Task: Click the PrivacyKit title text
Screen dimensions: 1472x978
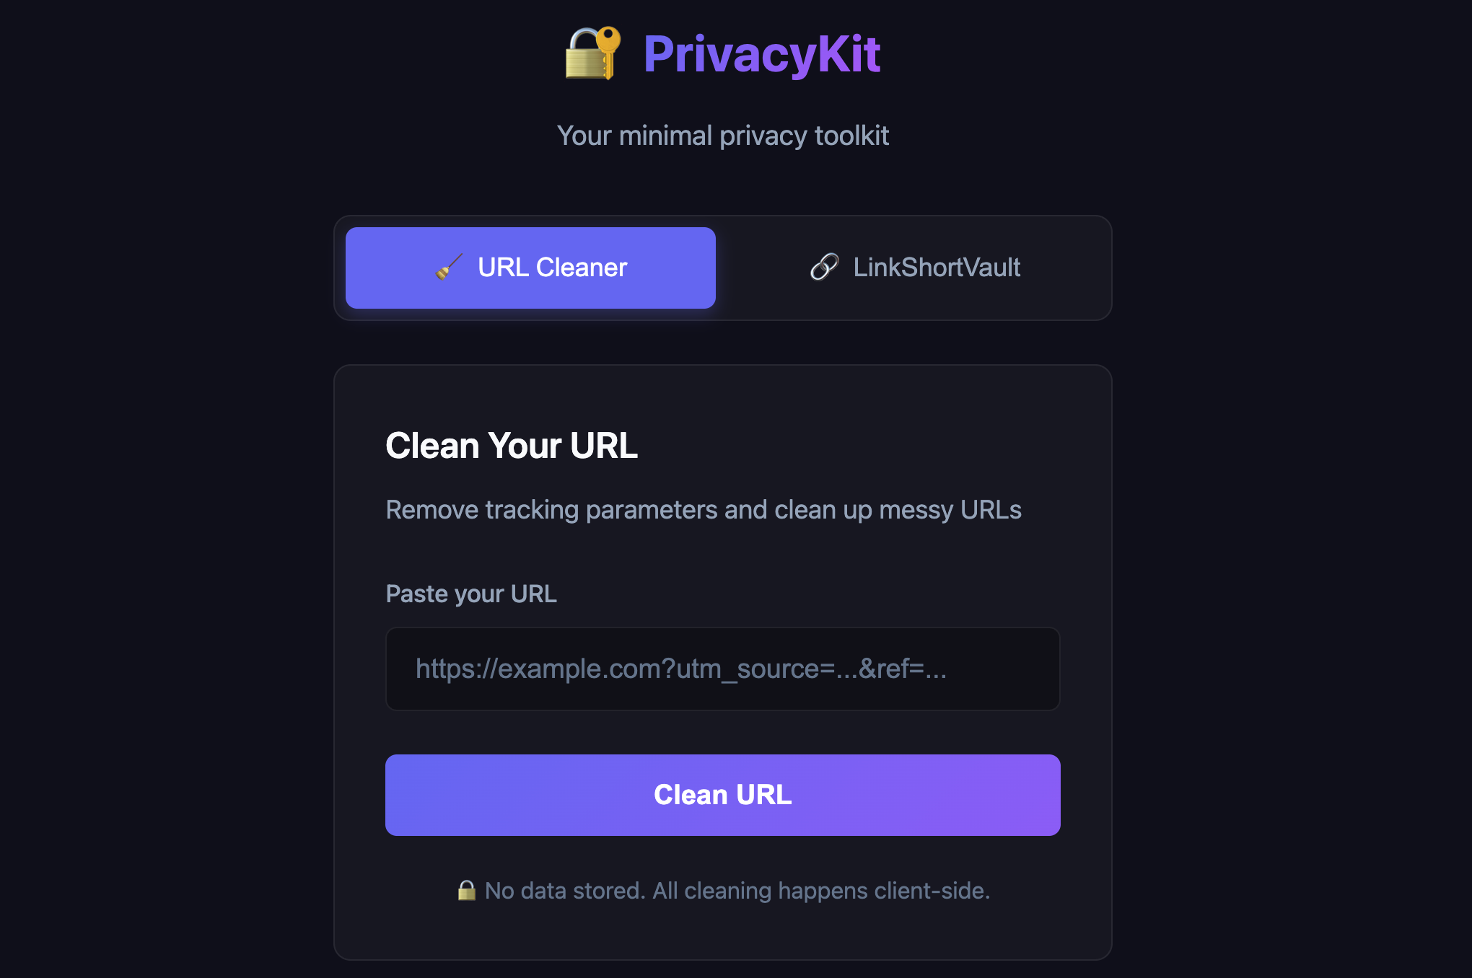Action: coord(761,54)
